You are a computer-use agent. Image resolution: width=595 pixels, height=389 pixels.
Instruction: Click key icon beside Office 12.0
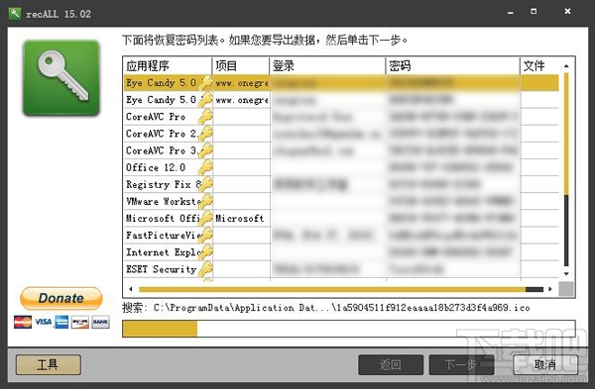[206, 167]
